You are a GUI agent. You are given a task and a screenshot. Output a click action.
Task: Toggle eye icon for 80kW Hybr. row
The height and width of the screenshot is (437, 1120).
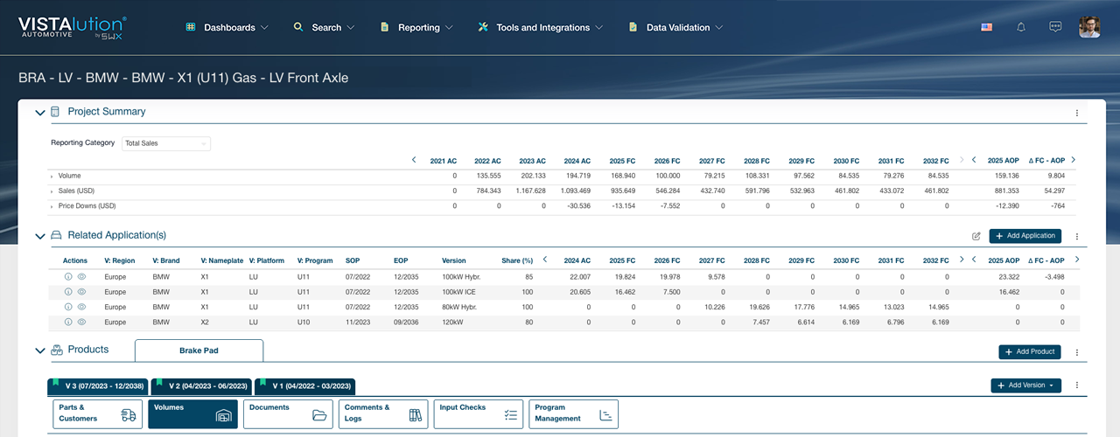coord(81,307)
